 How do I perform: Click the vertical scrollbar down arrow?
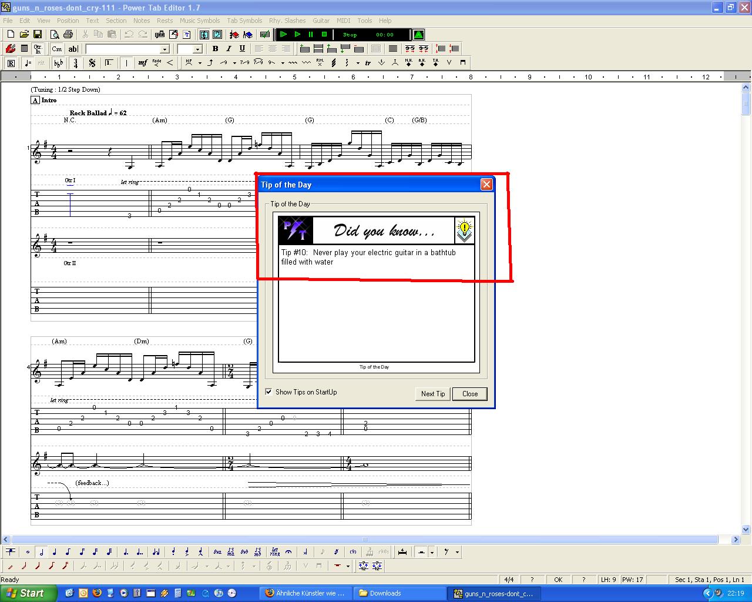(x=746, y=529)
